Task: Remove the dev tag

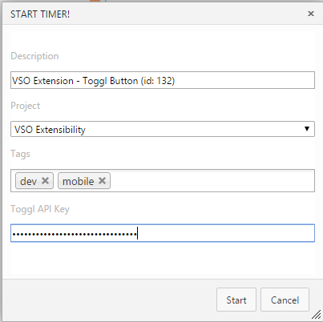Action: point(46,181)
